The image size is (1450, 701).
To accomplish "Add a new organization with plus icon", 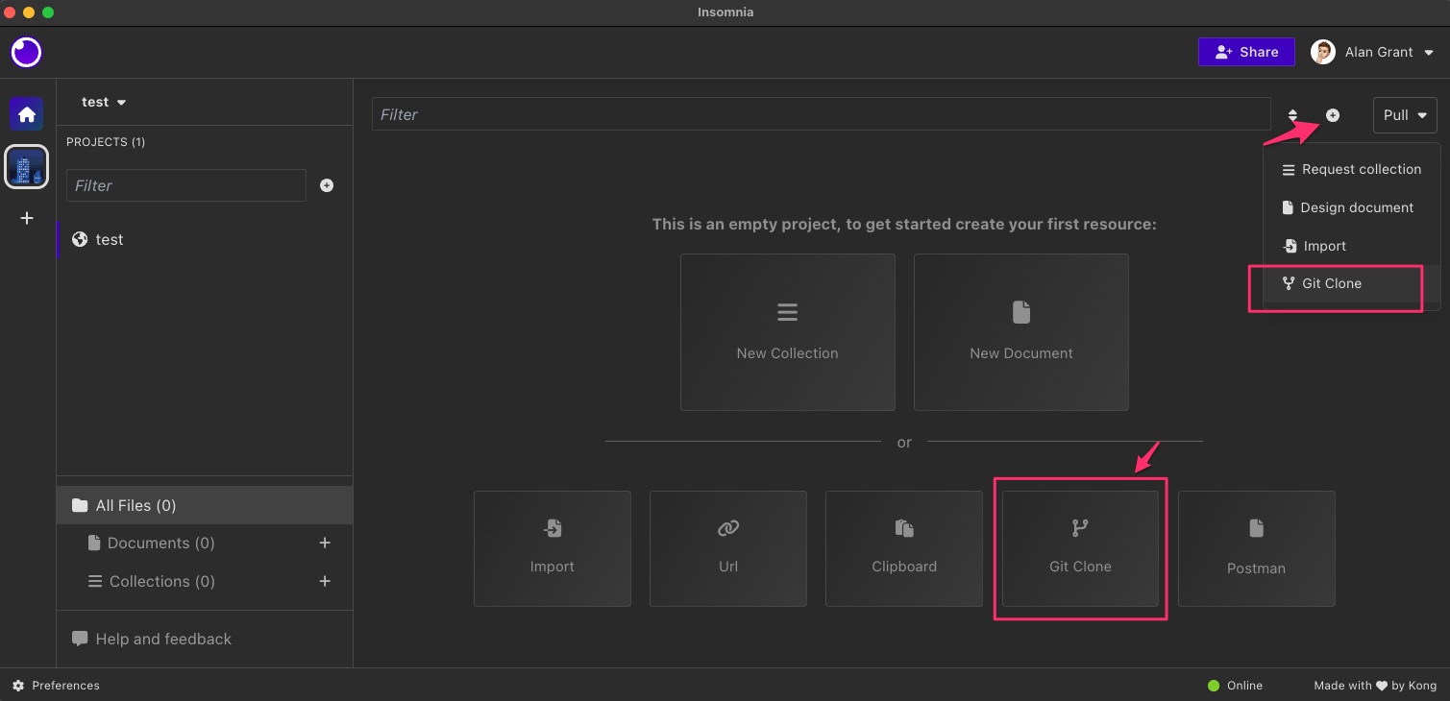I will click(x=27, y=218).
